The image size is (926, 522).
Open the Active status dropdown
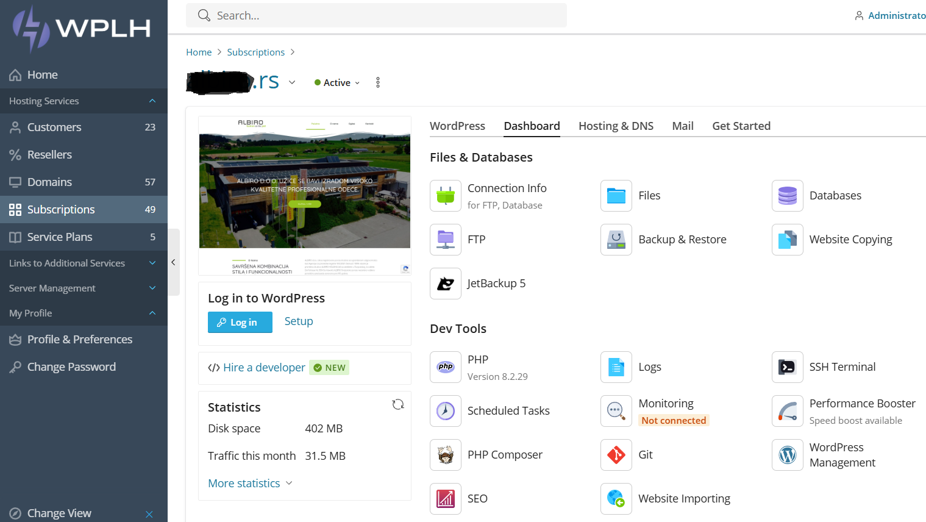pyautogui.click(x=337, y=82)
